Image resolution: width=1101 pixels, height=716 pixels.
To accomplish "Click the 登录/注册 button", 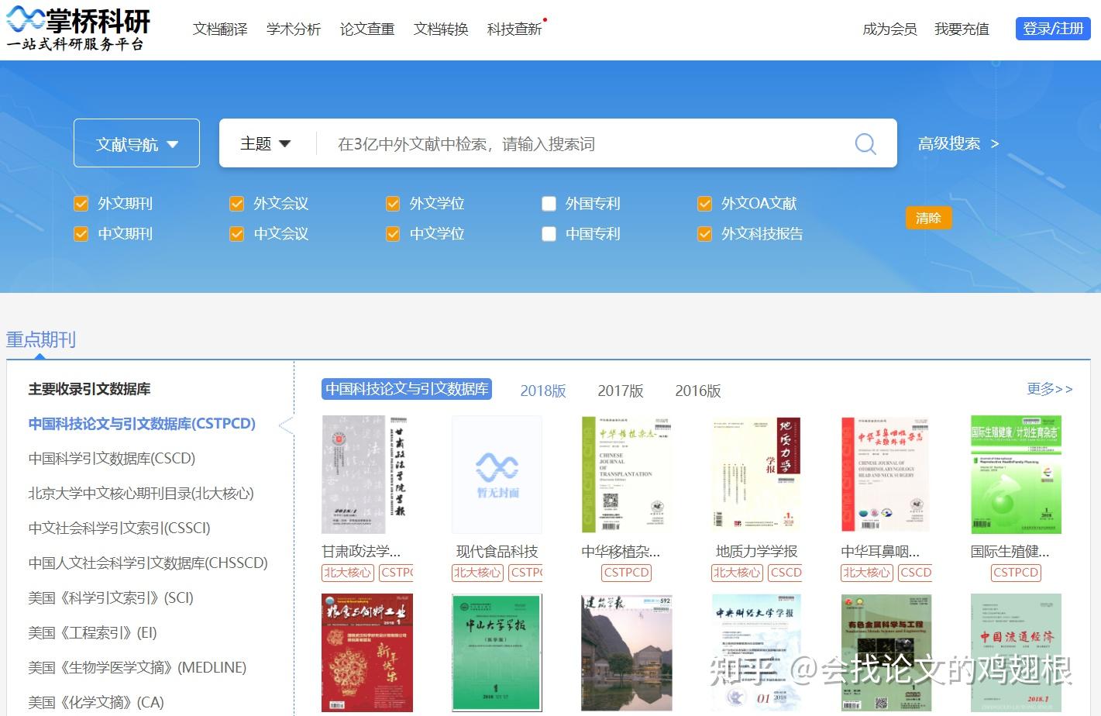I will tap(1053, 29).
